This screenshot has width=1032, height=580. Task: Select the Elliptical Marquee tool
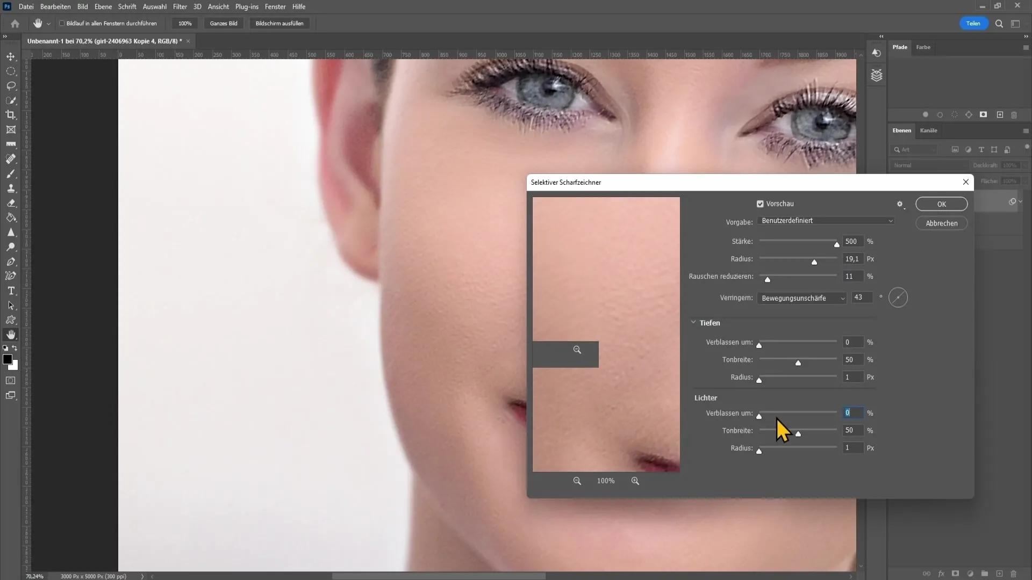tap(11, 71)
